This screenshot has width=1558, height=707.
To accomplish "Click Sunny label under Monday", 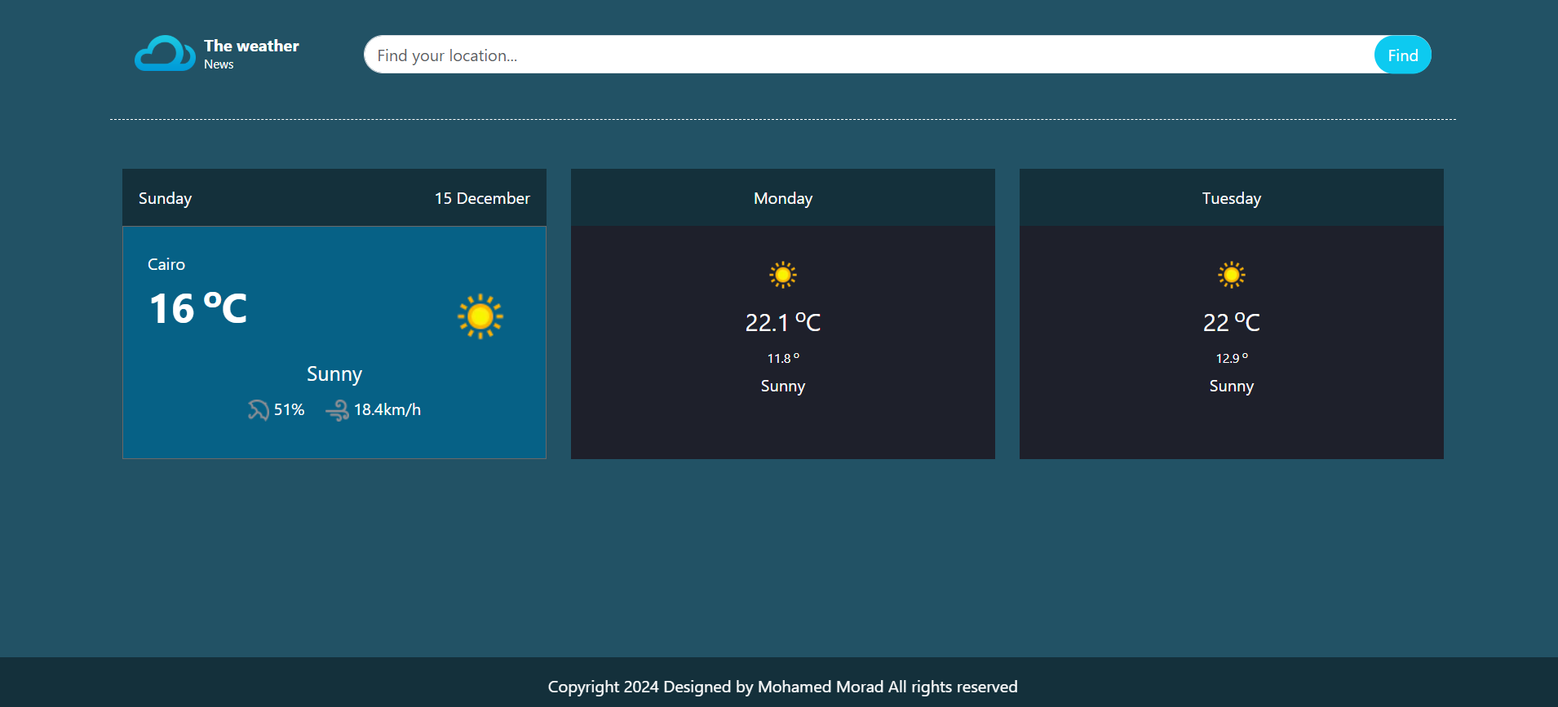I will click(783, 387).
